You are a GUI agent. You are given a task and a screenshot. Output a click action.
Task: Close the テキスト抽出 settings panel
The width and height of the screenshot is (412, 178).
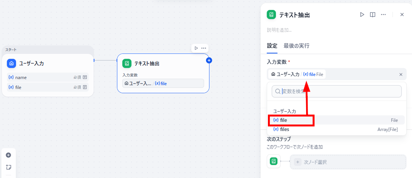click(x=402, y=15)
